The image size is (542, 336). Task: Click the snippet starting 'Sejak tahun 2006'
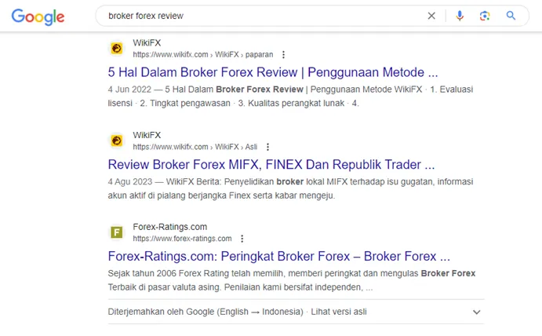[x=292, y=280]
